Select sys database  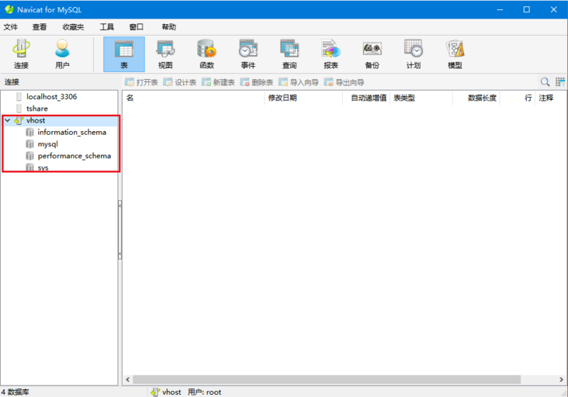43,168
